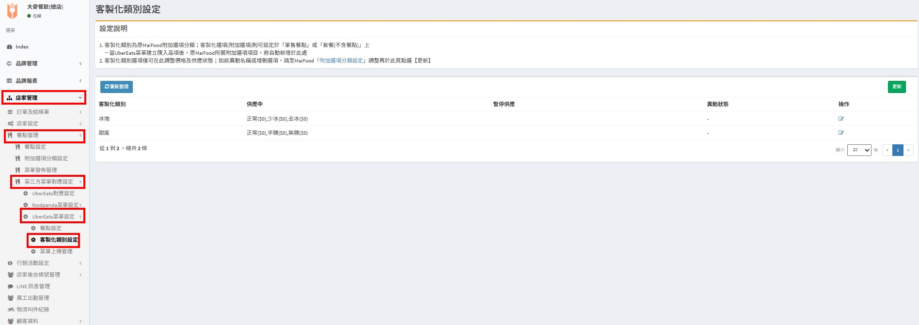
Task: Open the rows-per-page dropdown showing 20
Action: click(x=859, y=150)
